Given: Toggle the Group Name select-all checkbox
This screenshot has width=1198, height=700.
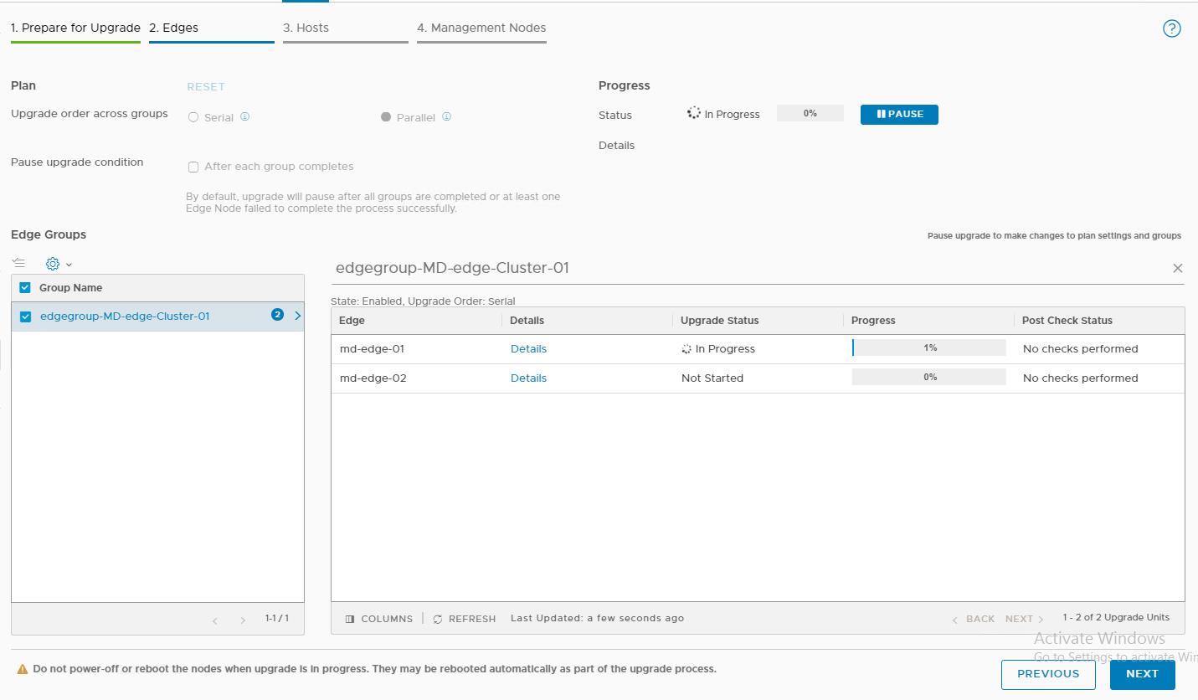Looking at the screenshot, I should tap(25, 287).
